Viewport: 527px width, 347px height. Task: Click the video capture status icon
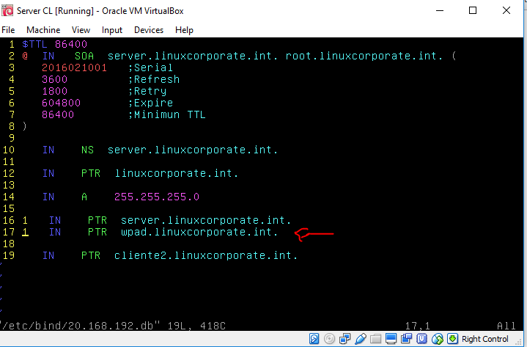[406, 339]
